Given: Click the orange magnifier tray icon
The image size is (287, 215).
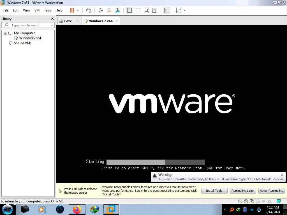Looking at the screenshot, I should pos(232,209).
